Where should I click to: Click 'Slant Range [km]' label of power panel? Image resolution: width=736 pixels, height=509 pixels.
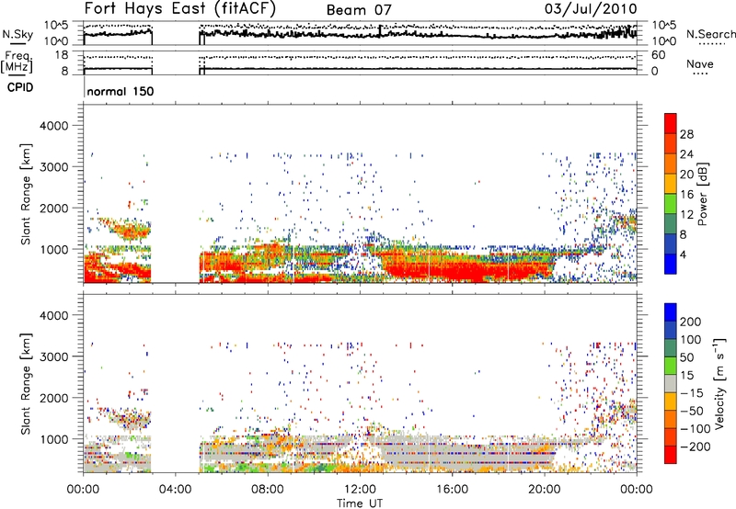(x=26, y=194)
